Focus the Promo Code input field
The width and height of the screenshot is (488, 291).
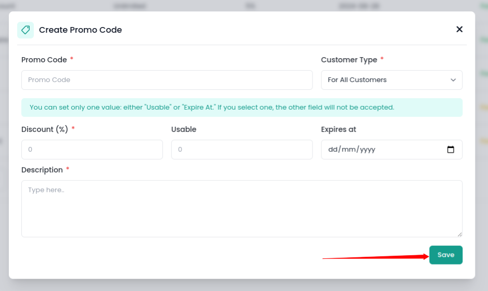point(167,80)
